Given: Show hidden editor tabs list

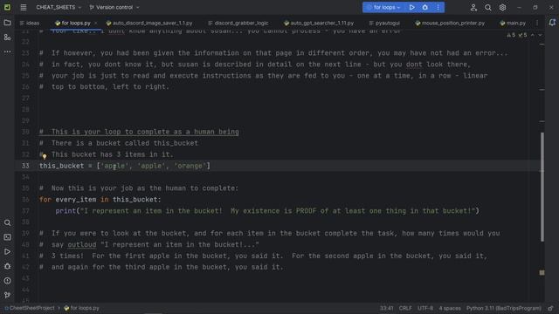Looking at the screenshot, I should [x=537, y=23].
